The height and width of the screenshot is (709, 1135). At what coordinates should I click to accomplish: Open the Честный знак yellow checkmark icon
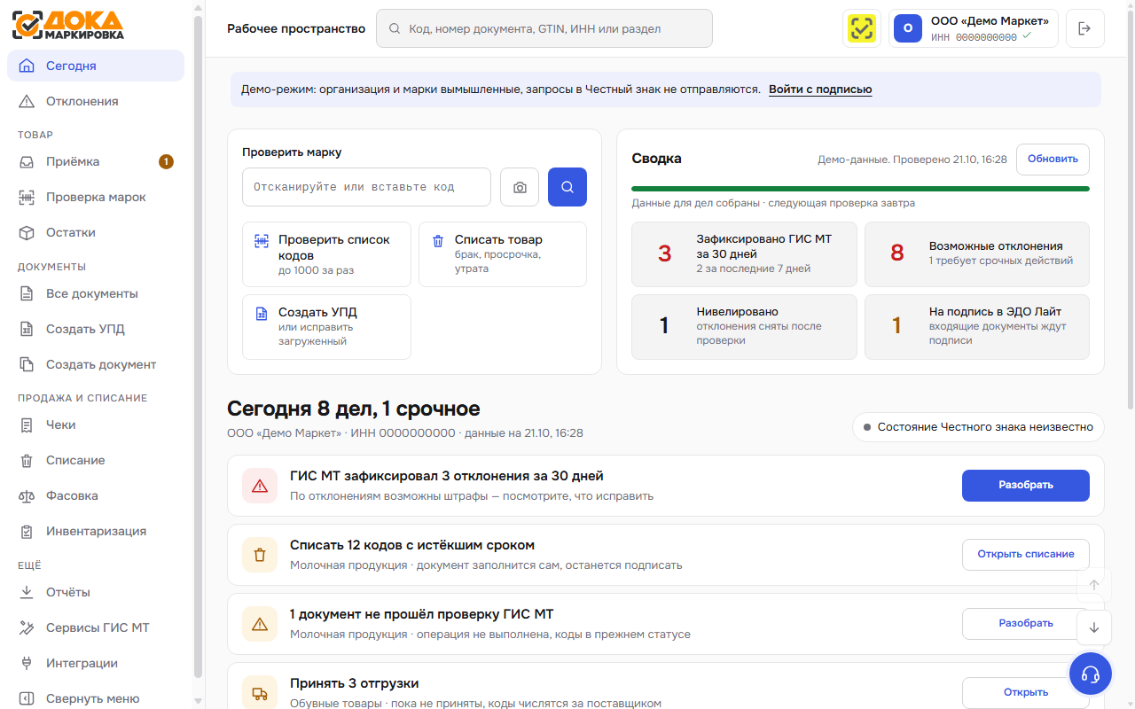[861, 28]
